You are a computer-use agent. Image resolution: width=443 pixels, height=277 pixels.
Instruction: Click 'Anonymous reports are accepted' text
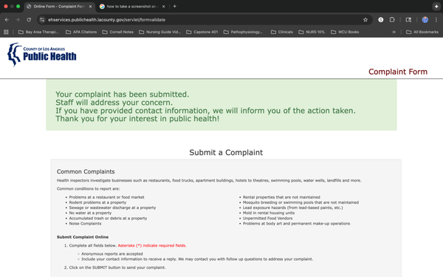tap(112, 254)
